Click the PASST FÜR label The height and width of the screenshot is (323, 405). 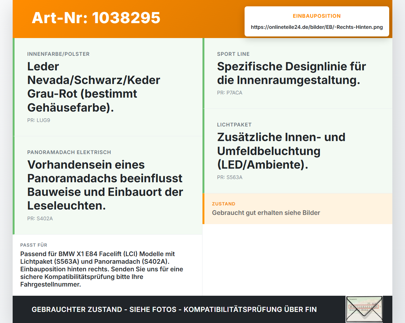pyautogui.click(x=34, y=245)
